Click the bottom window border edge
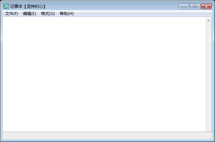Image resolution: width=215 pixels, height=142 pixels. [x=107, y=141]
